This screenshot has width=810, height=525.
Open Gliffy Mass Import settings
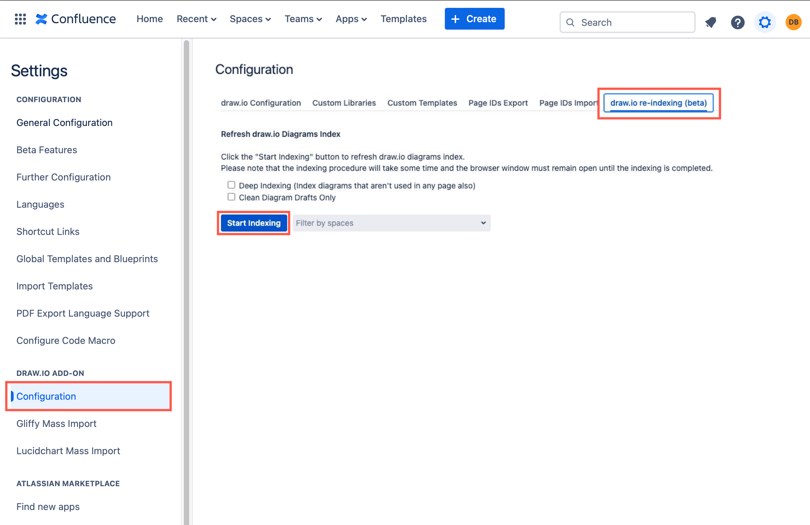pyautogui.click(x=56, y=424)
